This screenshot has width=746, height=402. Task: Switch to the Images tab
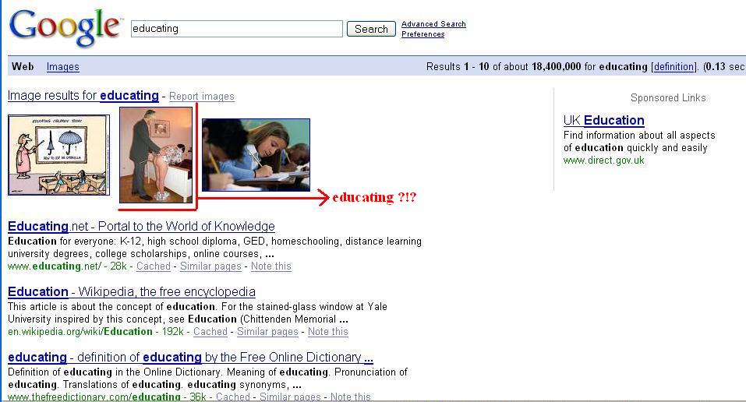pyautogui.click(x=63, y=67)
